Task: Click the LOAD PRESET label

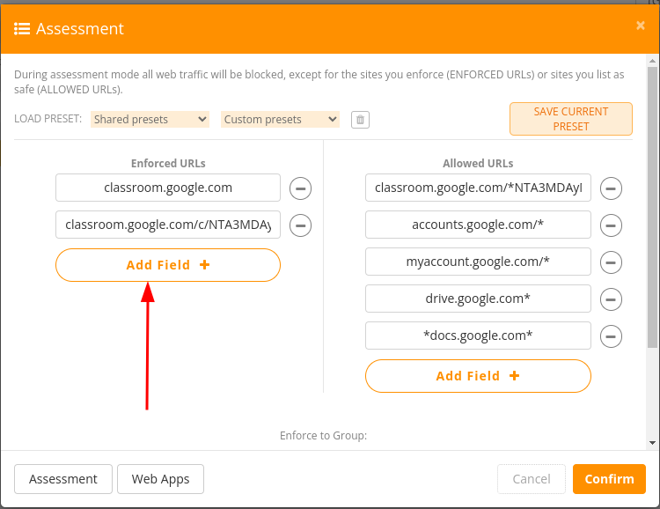Action: click(x=48, y=119)
